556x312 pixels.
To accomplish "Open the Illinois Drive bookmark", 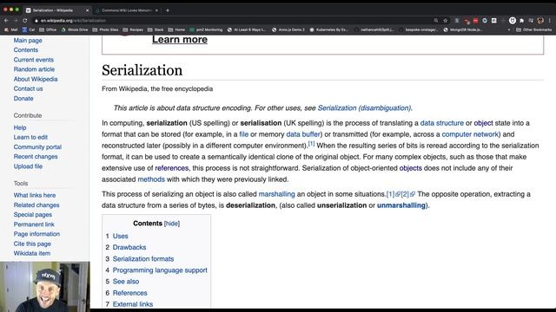I will coord(75,29).
